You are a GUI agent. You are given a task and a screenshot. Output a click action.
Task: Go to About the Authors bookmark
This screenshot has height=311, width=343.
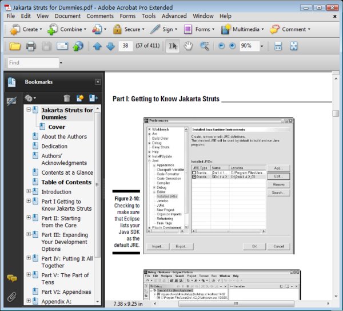click(64, 136)
